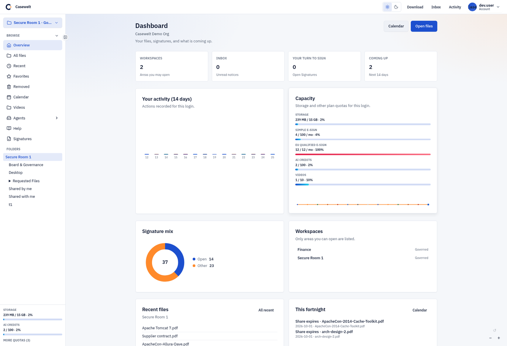This screenshot has width=507, height=346.
Task: Open Recent via its clock icon
Action: [9, 66]
